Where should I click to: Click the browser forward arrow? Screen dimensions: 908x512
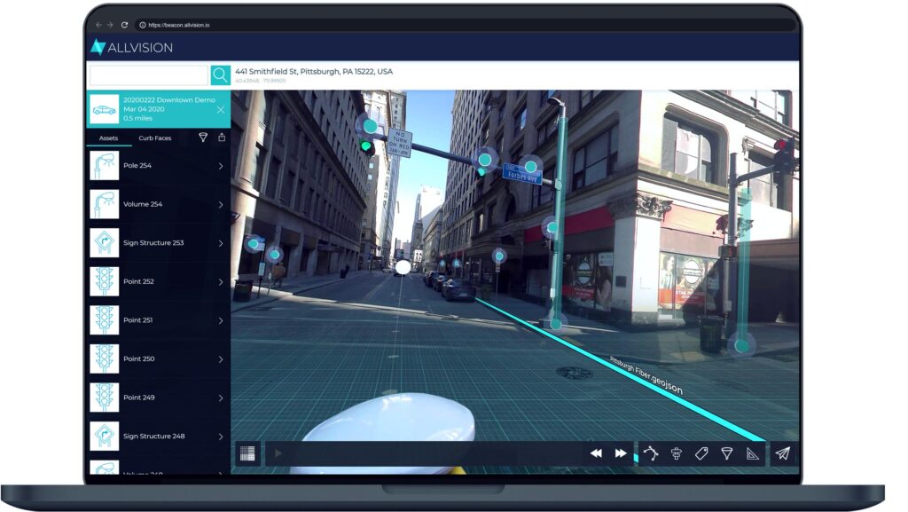pos(110,25)
